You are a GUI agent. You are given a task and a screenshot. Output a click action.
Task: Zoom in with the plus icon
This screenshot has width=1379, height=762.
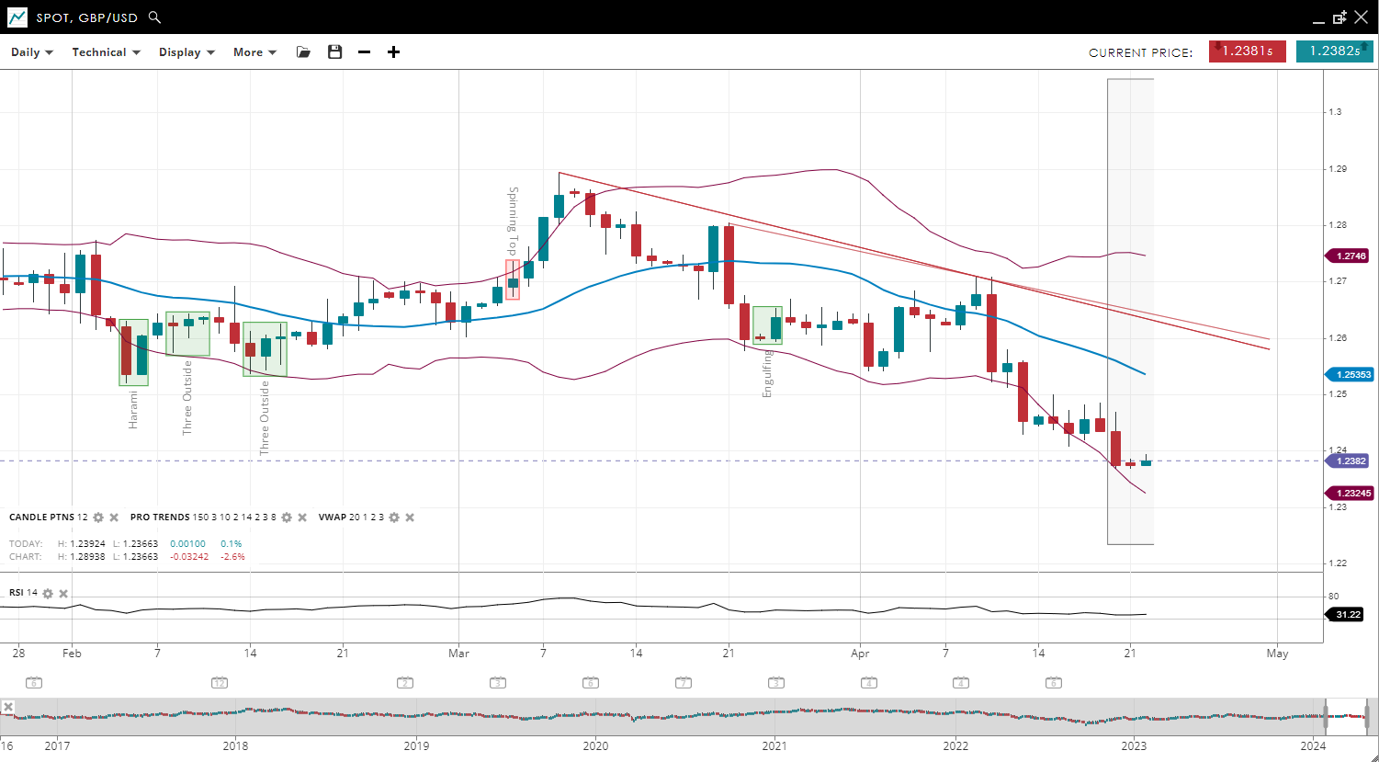393,52
